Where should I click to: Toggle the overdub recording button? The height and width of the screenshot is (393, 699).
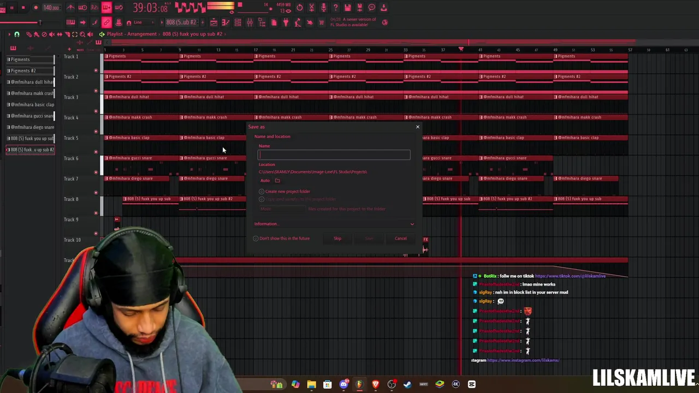(106, 8)
